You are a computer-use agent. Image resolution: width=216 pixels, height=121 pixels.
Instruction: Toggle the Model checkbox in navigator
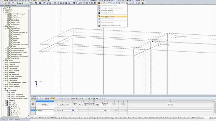click(x=4, y=8)
